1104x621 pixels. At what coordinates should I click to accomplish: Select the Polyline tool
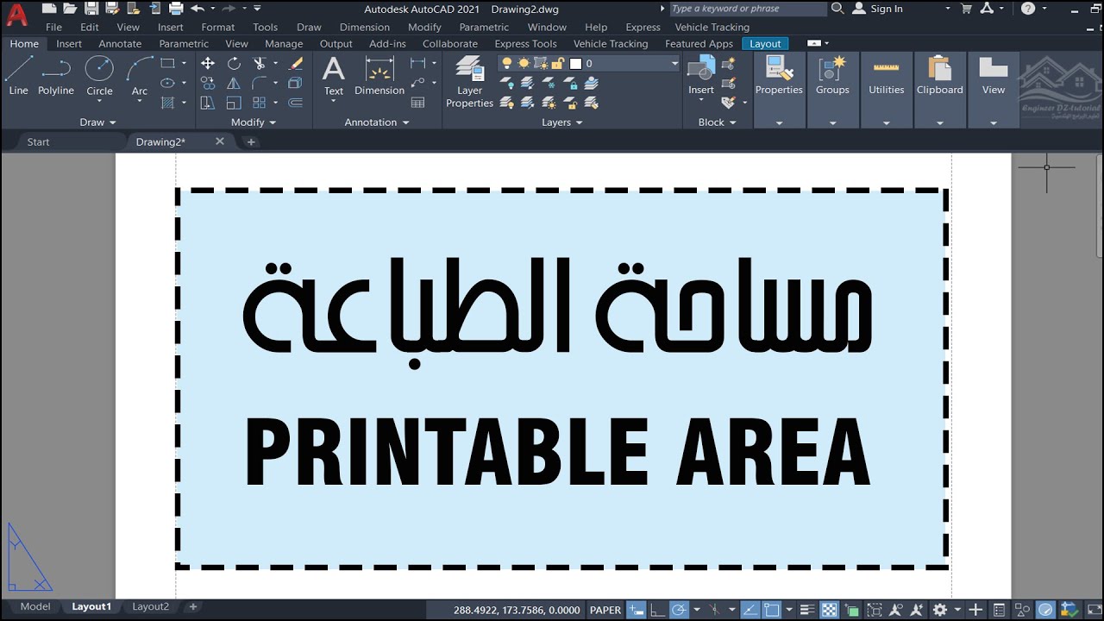tap(55, 76)
